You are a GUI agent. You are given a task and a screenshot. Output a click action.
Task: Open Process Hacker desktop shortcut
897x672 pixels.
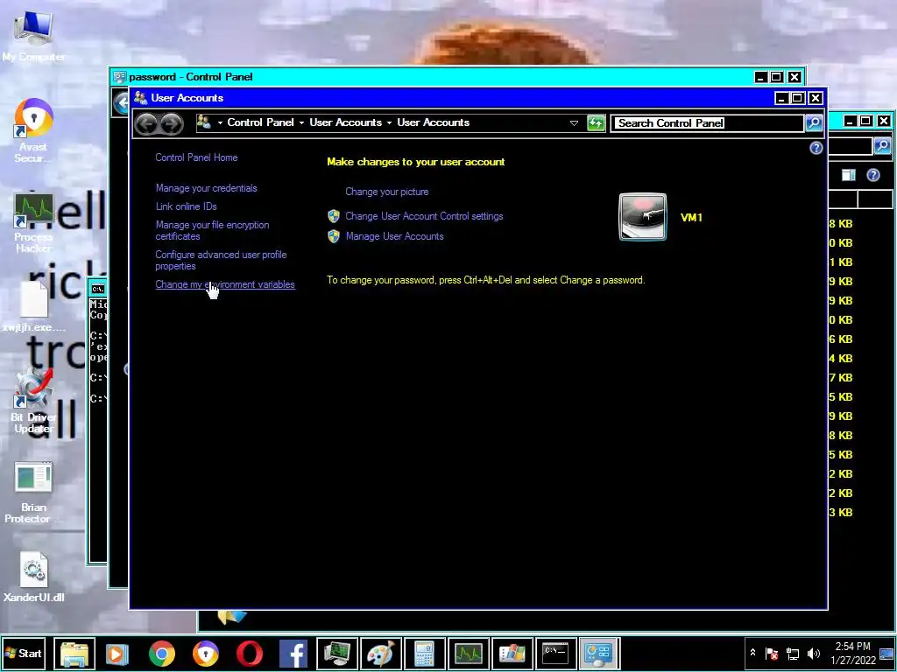[33, 223]
